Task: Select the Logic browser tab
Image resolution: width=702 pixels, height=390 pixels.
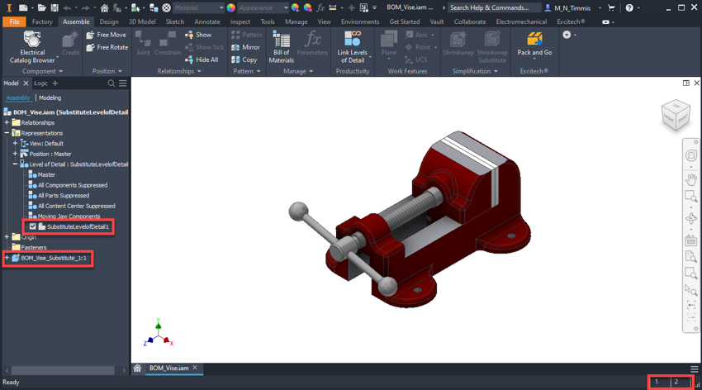Action: [40, 83]
